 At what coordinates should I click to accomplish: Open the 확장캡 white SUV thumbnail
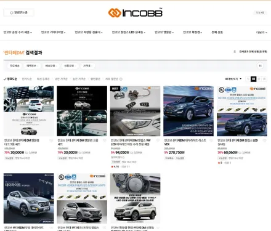point(135,198)
